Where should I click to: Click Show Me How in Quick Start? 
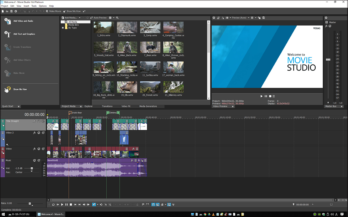(16, 89)
